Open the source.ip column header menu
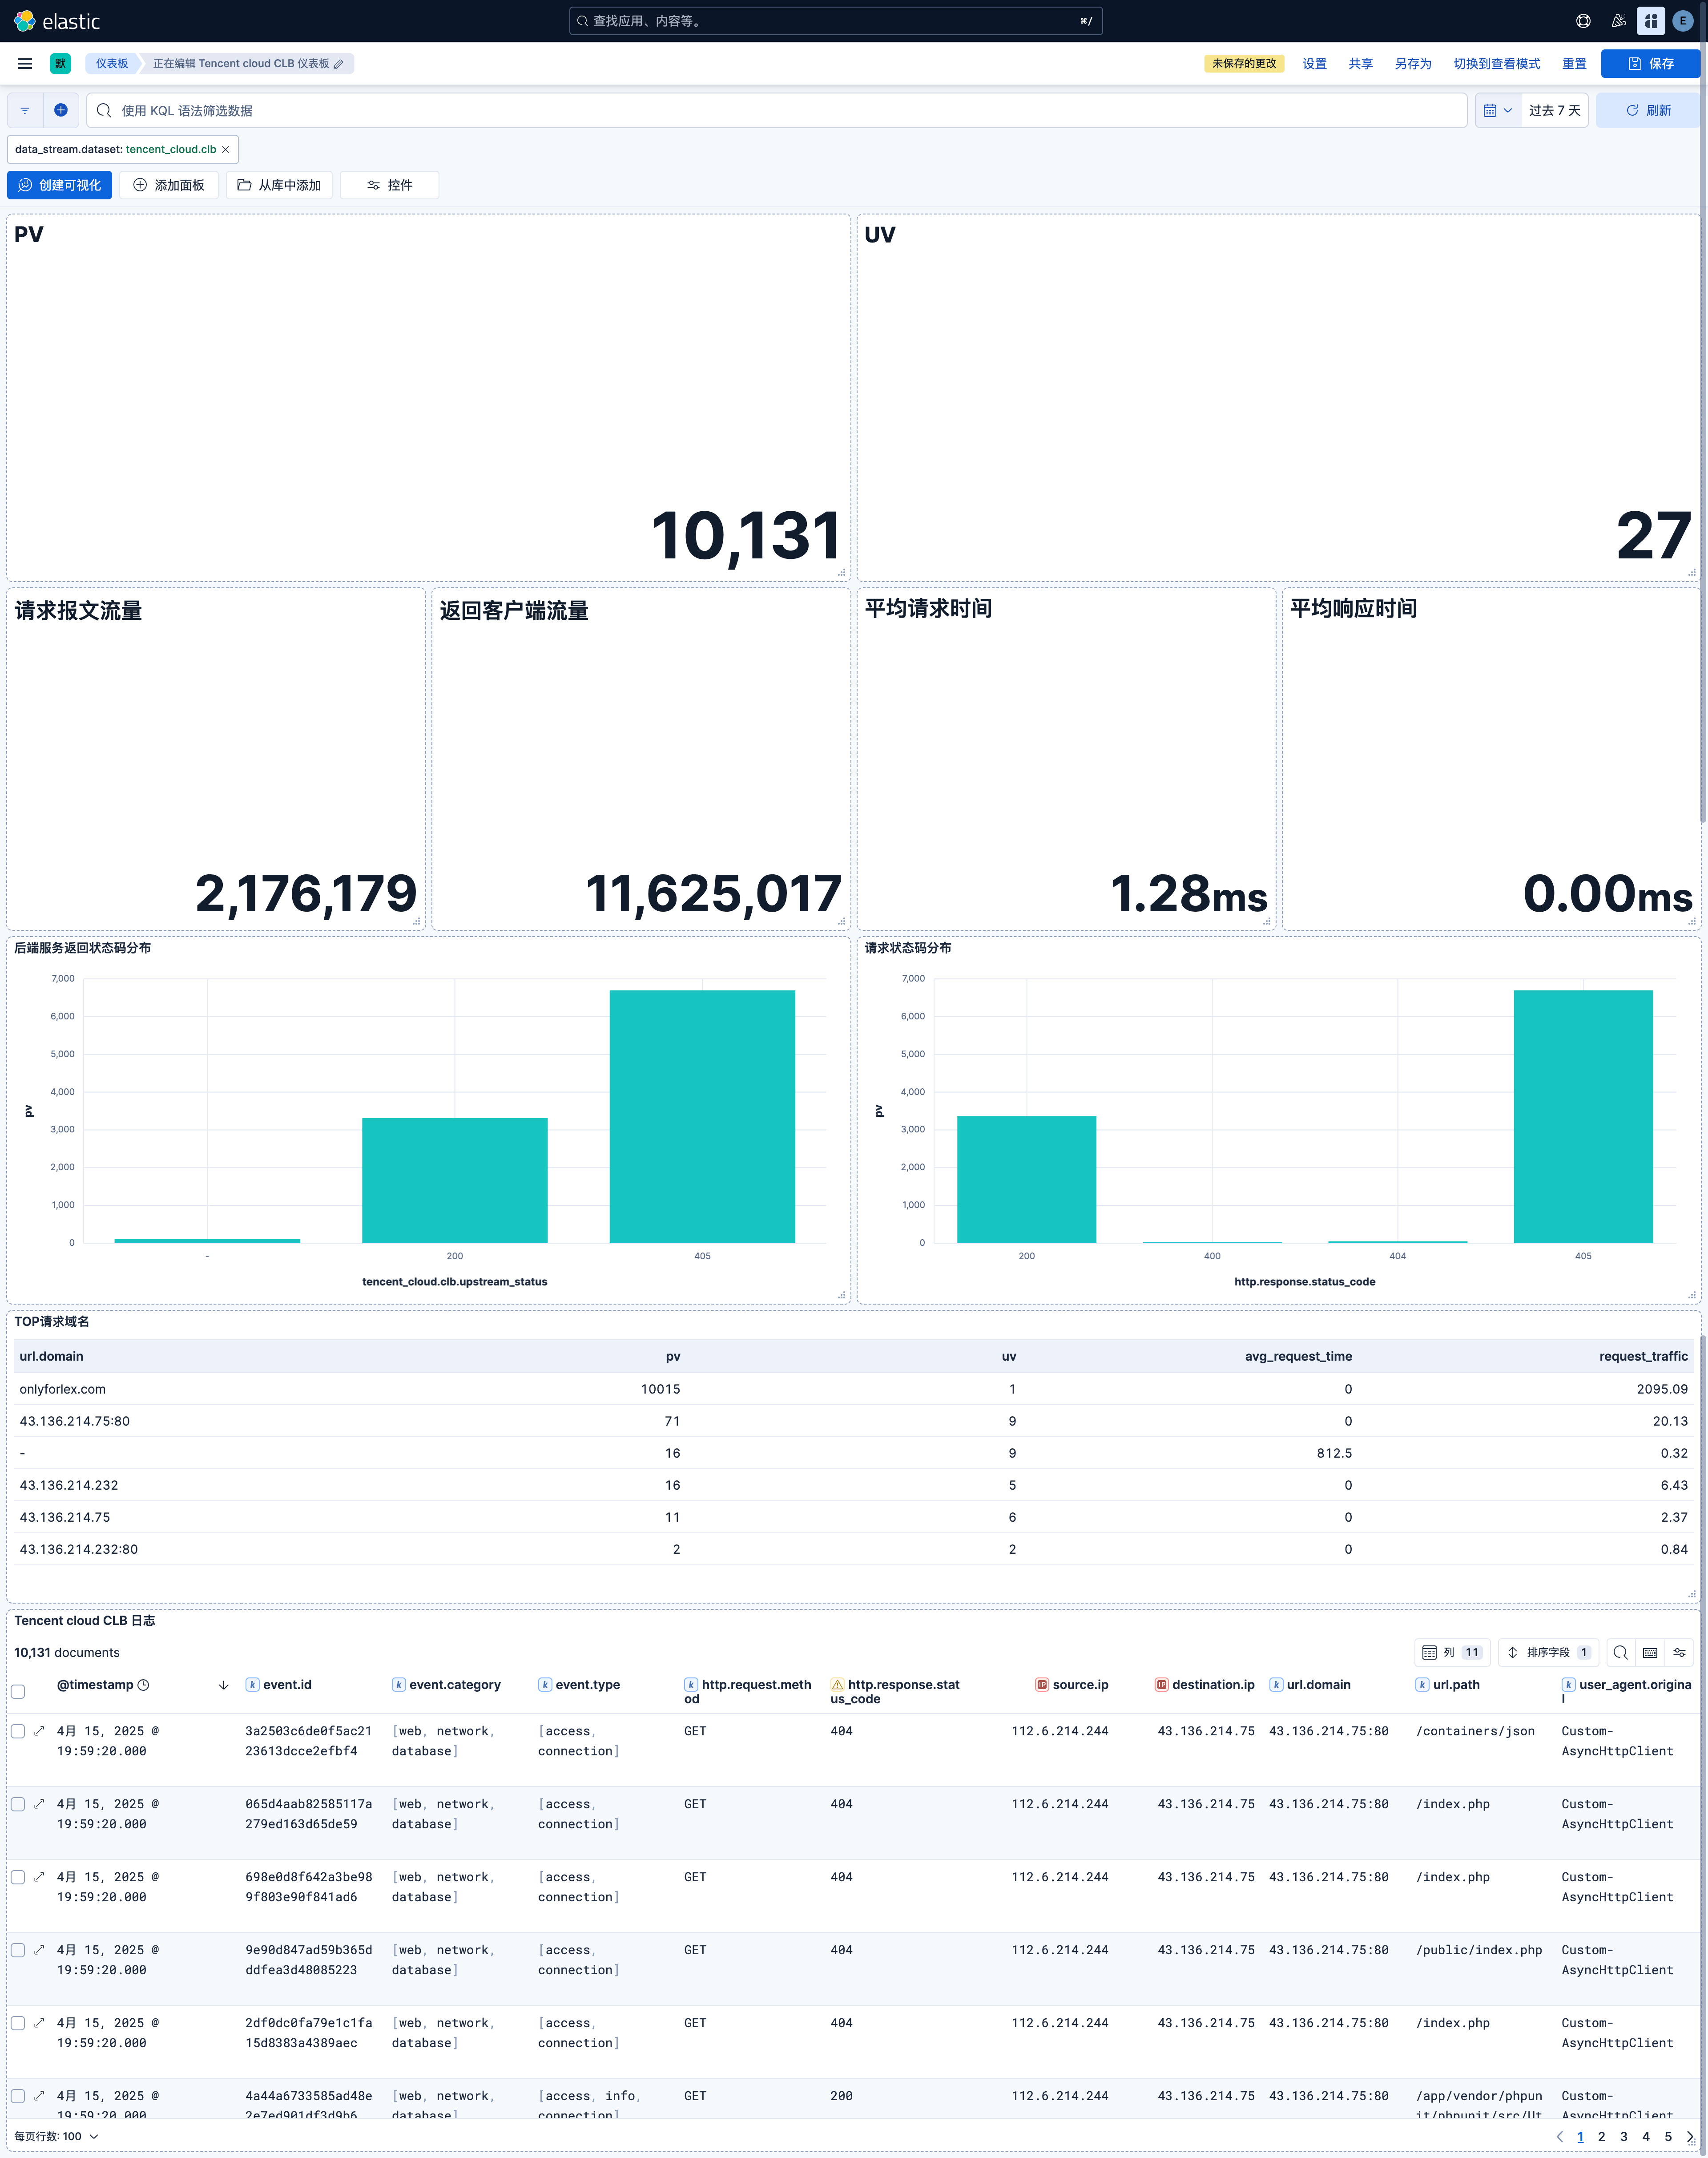Viewport: 1708px width, 2158px height. tap(1072, 1685)
